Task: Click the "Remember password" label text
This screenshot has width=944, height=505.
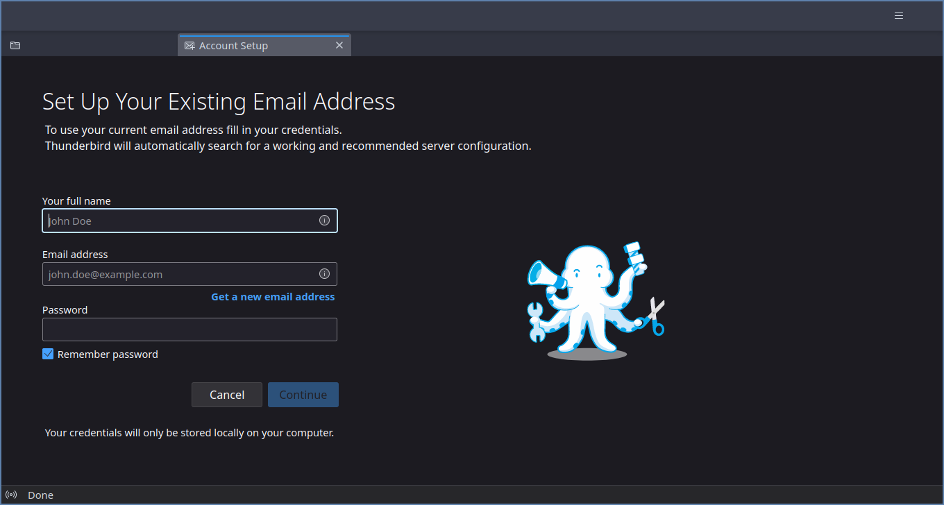Action: [108, 354]
